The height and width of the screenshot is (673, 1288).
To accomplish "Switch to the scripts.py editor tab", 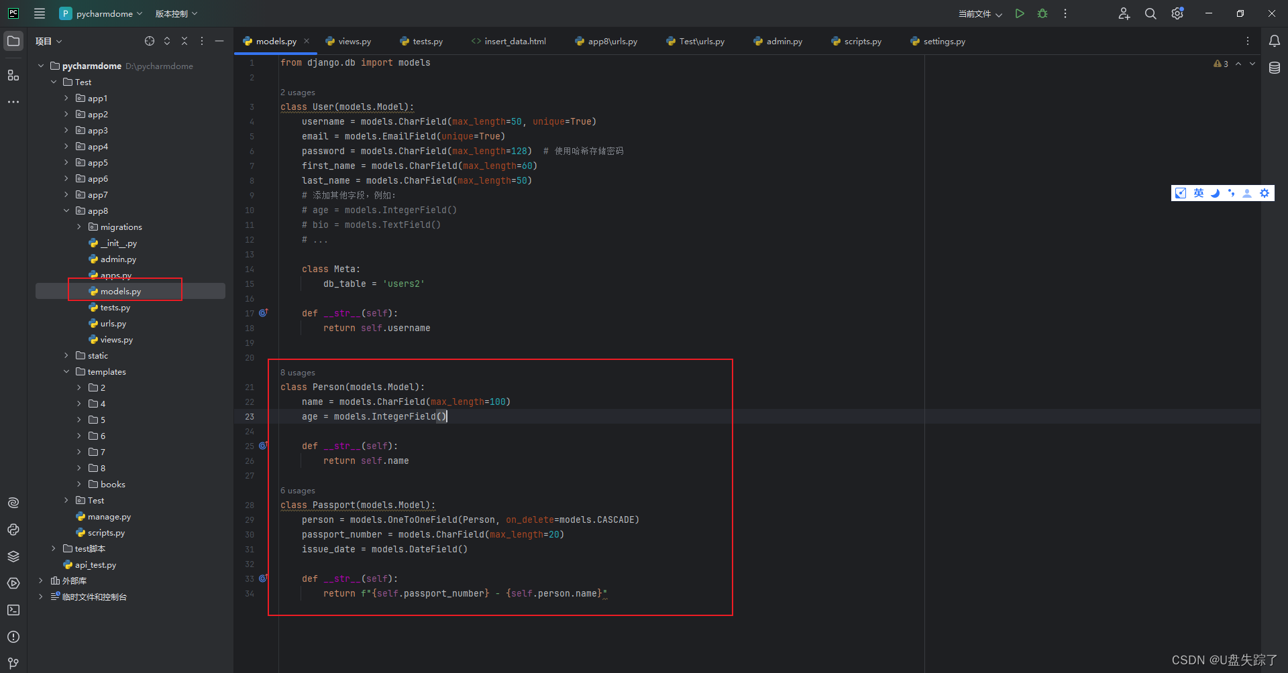I will click(857, 41).
